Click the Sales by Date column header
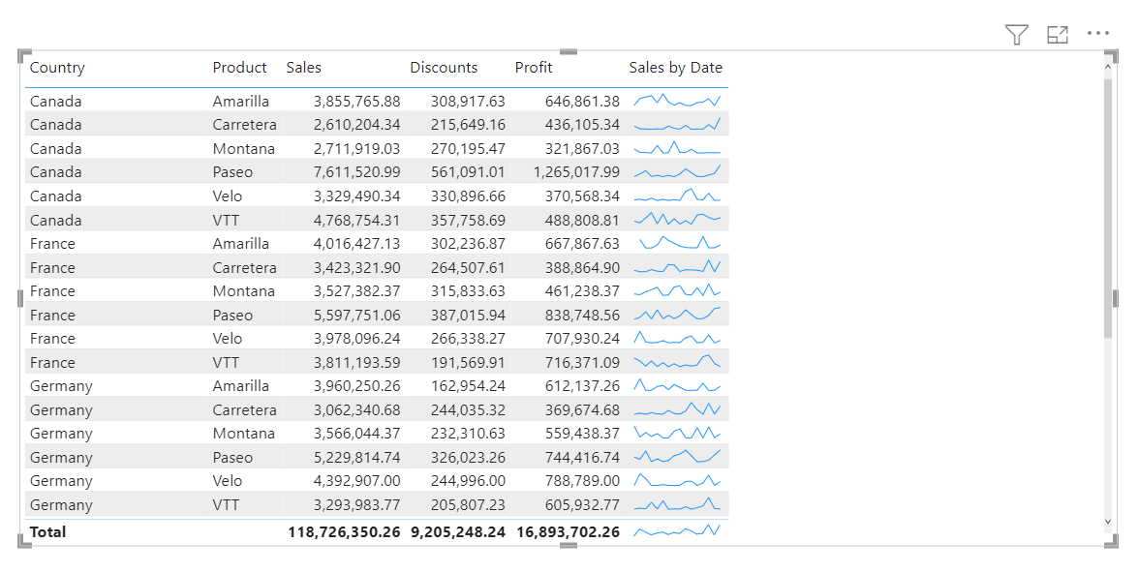Screen dimensions: 1139x573 click(675, 68)
